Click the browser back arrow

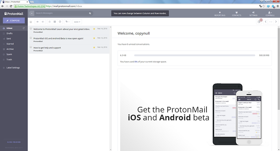point(2,6)
